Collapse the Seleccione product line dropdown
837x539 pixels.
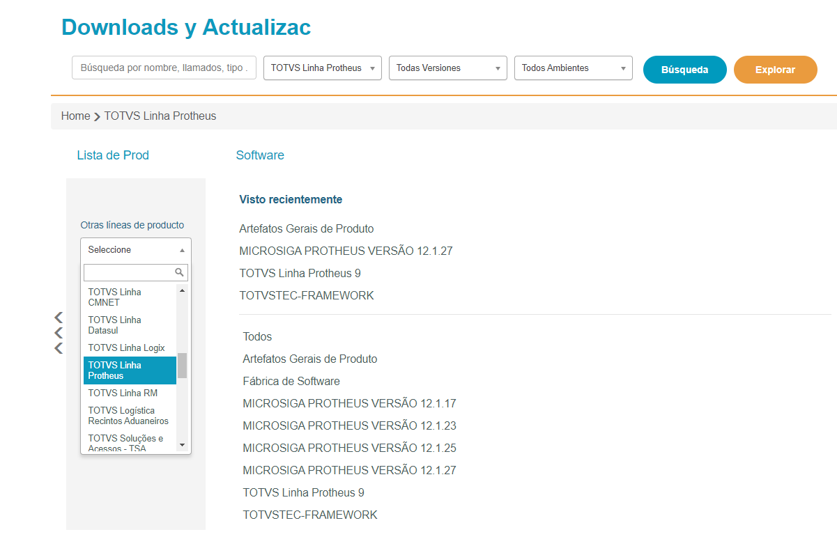pyautogui.click(x=136, y=249)
